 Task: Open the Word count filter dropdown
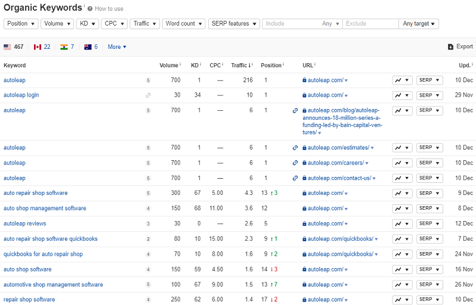coord(184,24)
